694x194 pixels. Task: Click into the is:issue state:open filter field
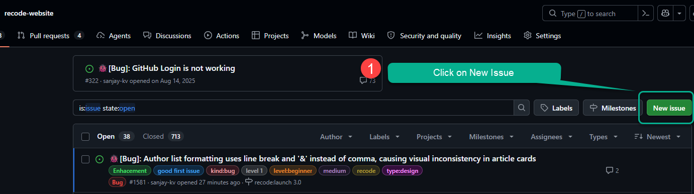click(x=293, y=108)
